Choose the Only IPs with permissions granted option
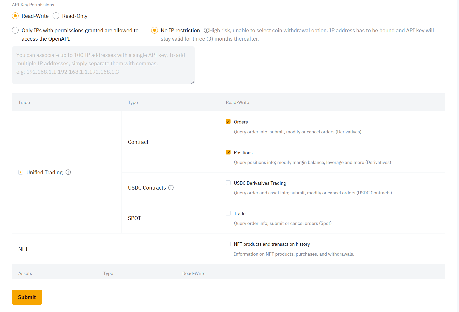The width and height of the screenshot is (459, 312). pyautogui.click(x=15, y=30)
